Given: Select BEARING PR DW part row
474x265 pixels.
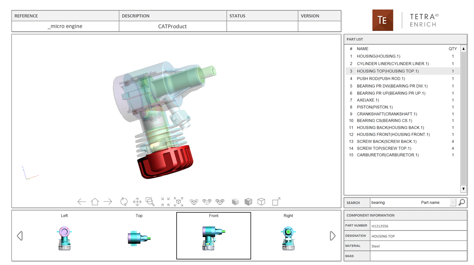Looking at the screenshot, I should [403, 86].
